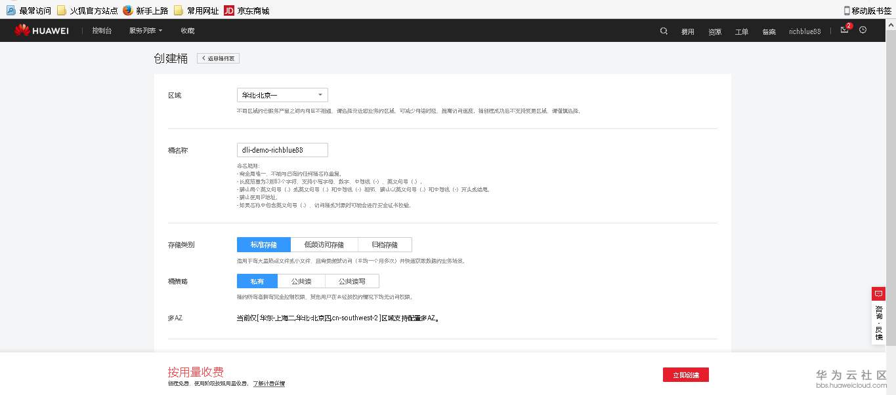Select 低频访问存储 storage class

point(324,244)
